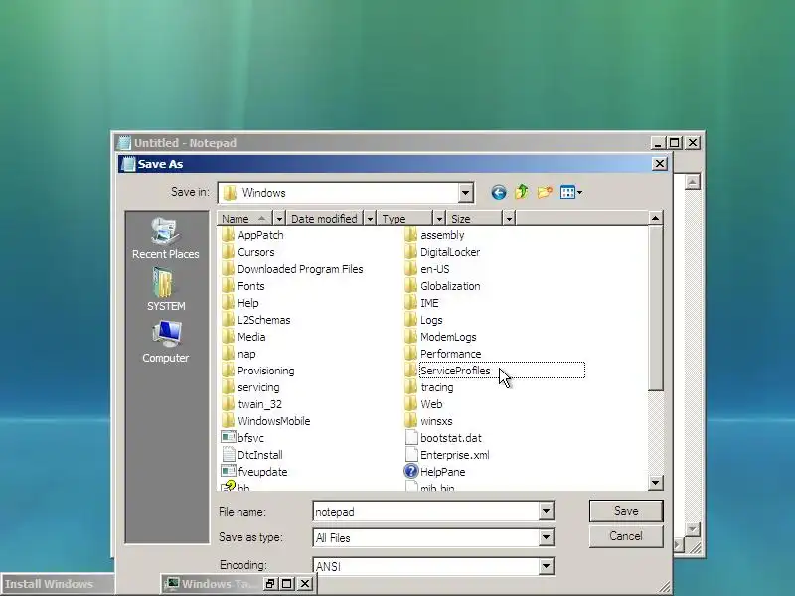Select the Help folder

(240, 303)
